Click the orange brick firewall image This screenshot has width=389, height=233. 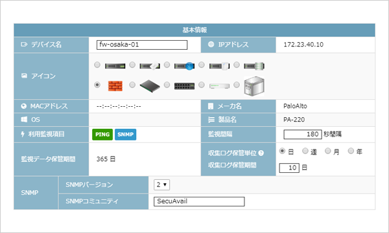pyautogui.click(x=115, y=86)
